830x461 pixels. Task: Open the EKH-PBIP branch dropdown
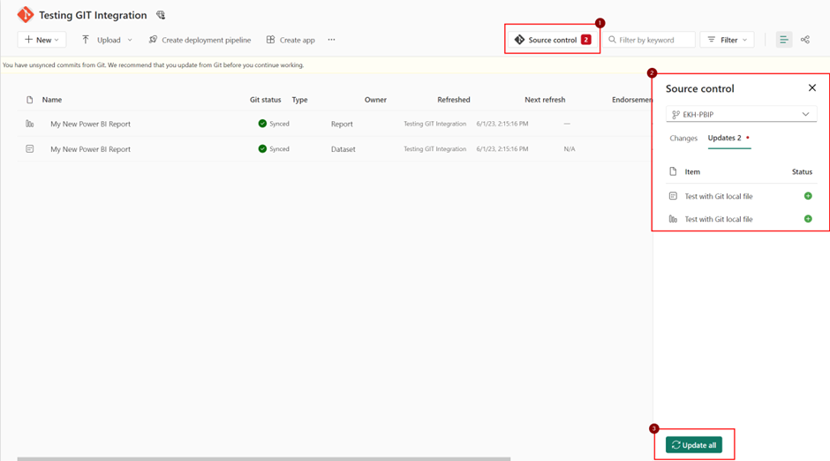pos(741,114)
